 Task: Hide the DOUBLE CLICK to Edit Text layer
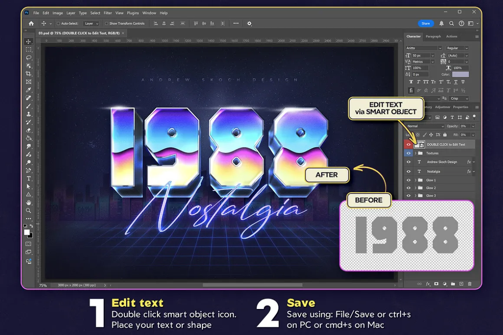coord(408,145)
